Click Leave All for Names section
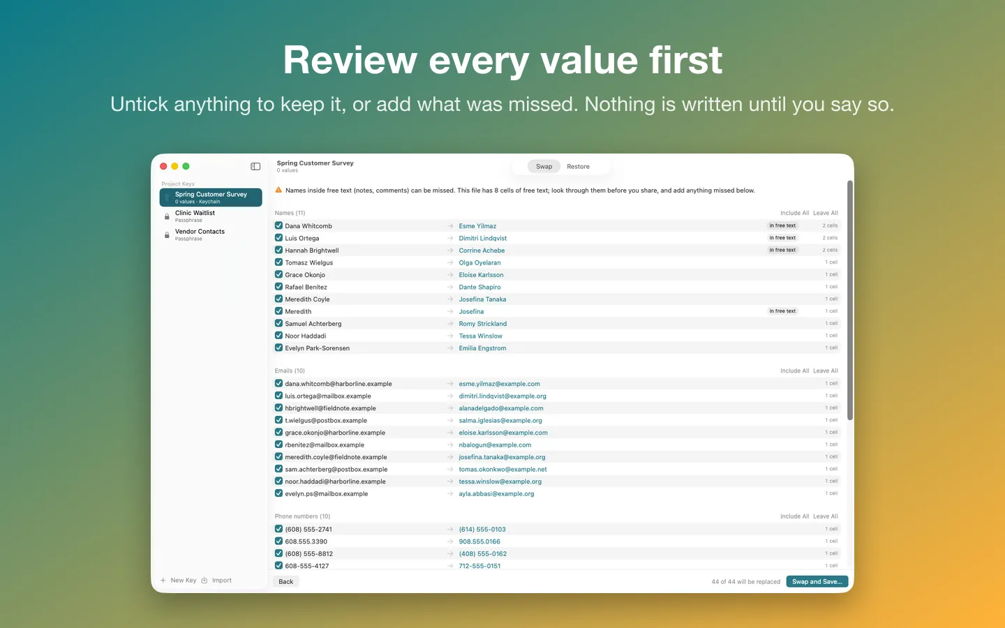 pos(826,213)
